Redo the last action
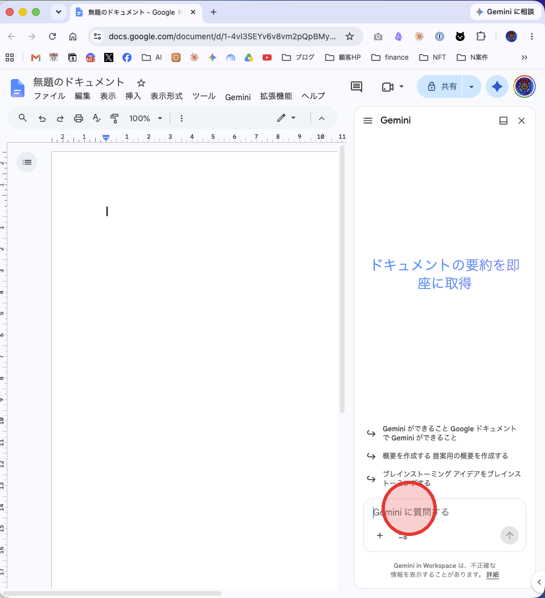This screenshot has width=545, height=598. point(60,118)
